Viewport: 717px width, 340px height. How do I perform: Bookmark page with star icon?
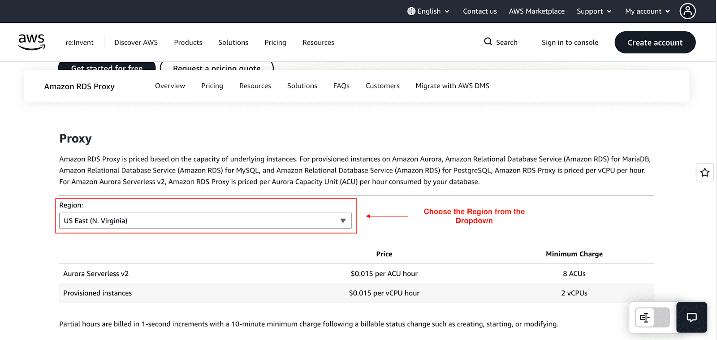point(705,172)
